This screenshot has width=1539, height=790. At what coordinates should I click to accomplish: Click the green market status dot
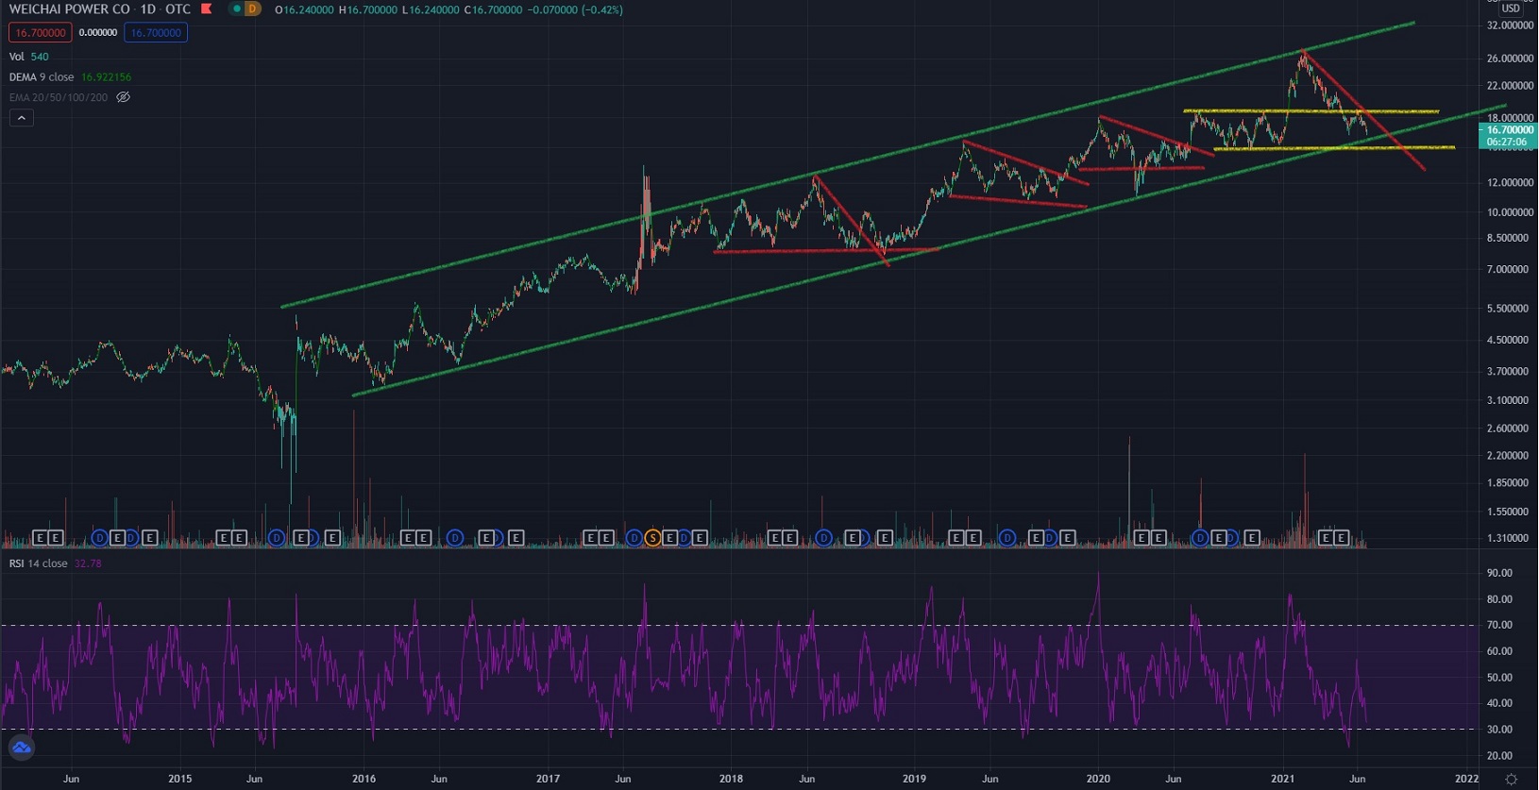pos(237,9)
